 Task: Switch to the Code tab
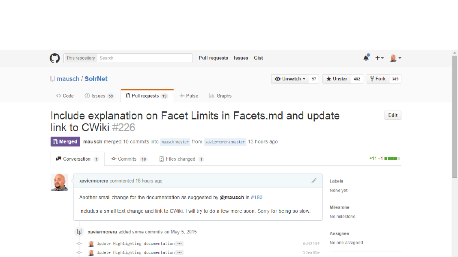[65, 96]
